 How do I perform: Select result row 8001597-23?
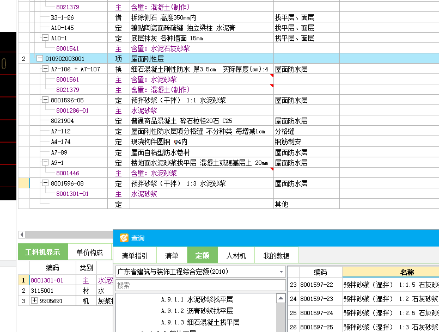click(x=363, y=299)
